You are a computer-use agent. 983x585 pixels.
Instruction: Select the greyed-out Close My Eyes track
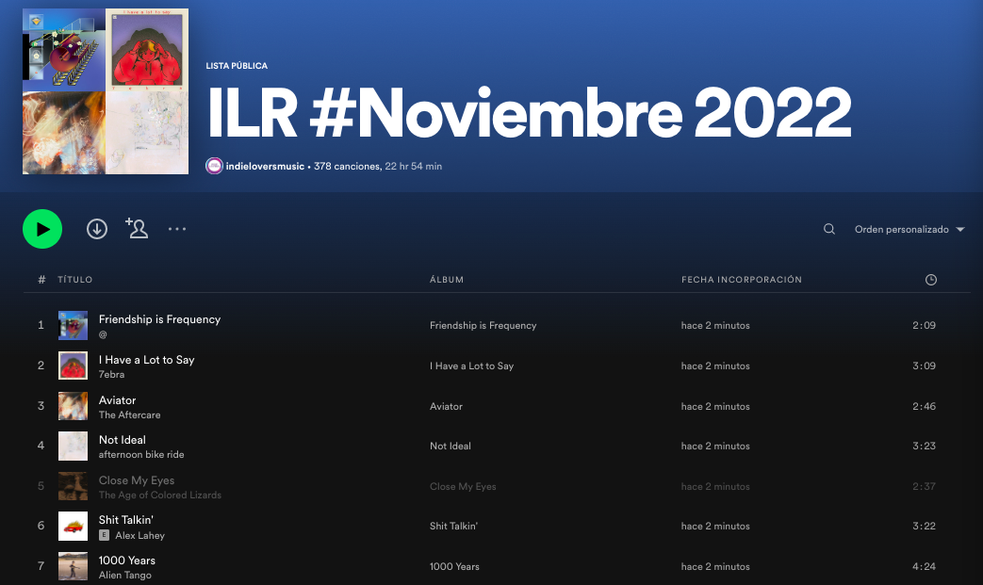pyautogui.click(x=137, y=480)
